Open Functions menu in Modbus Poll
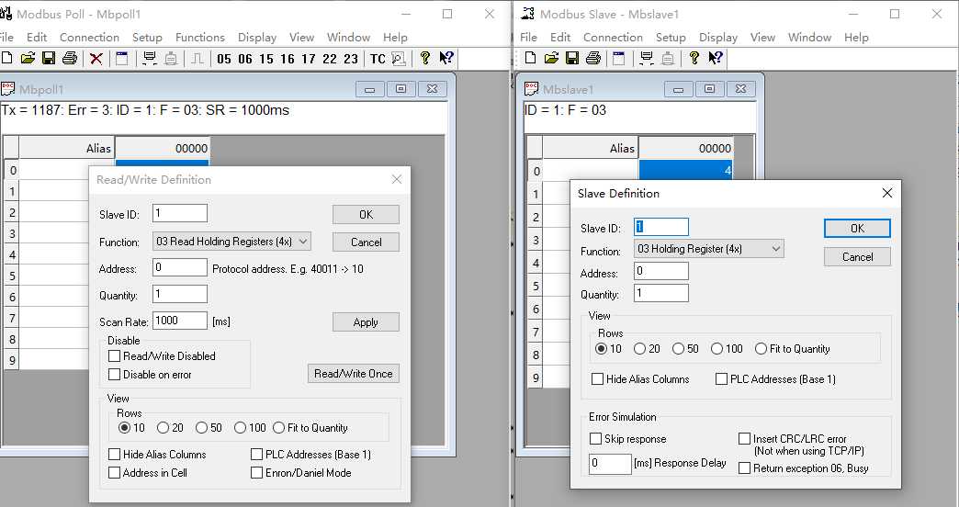959x507 pixels. point(200,38)
